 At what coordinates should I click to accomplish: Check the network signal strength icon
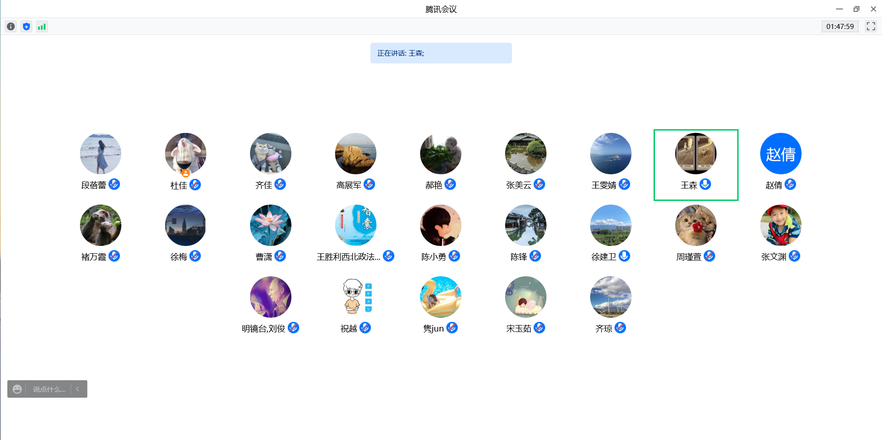42,27
